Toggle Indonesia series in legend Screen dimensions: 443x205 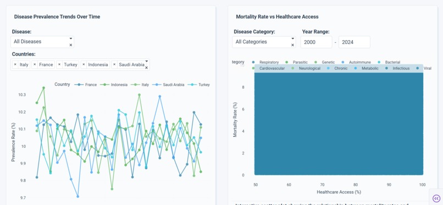(x=113, y=85)
